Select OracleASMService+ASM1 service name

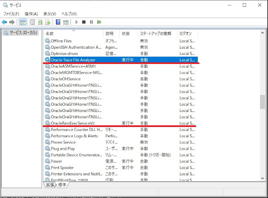73,66
